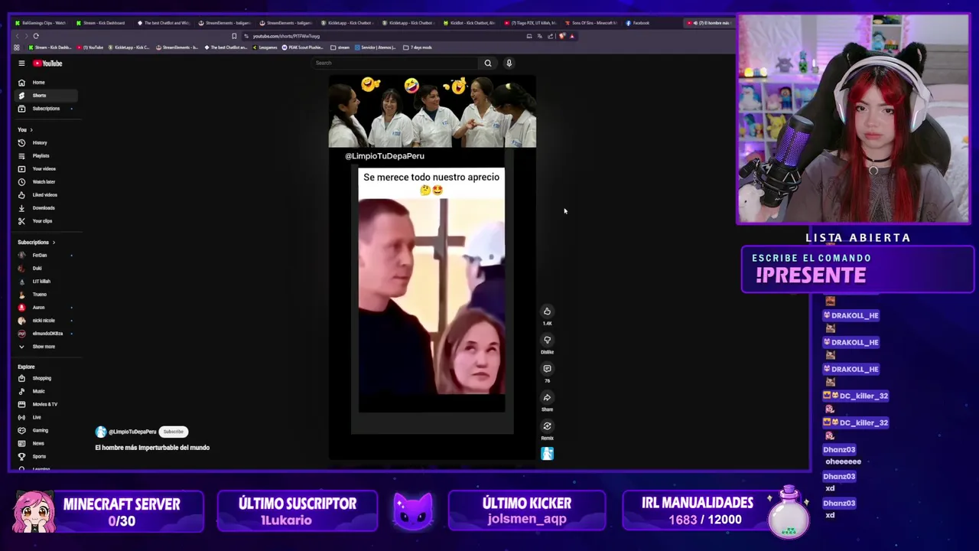Image resolution: width=979 pixels, height=551 pixels.
Task: Select Shorts in the sidebar
Action: pos(45,96)
